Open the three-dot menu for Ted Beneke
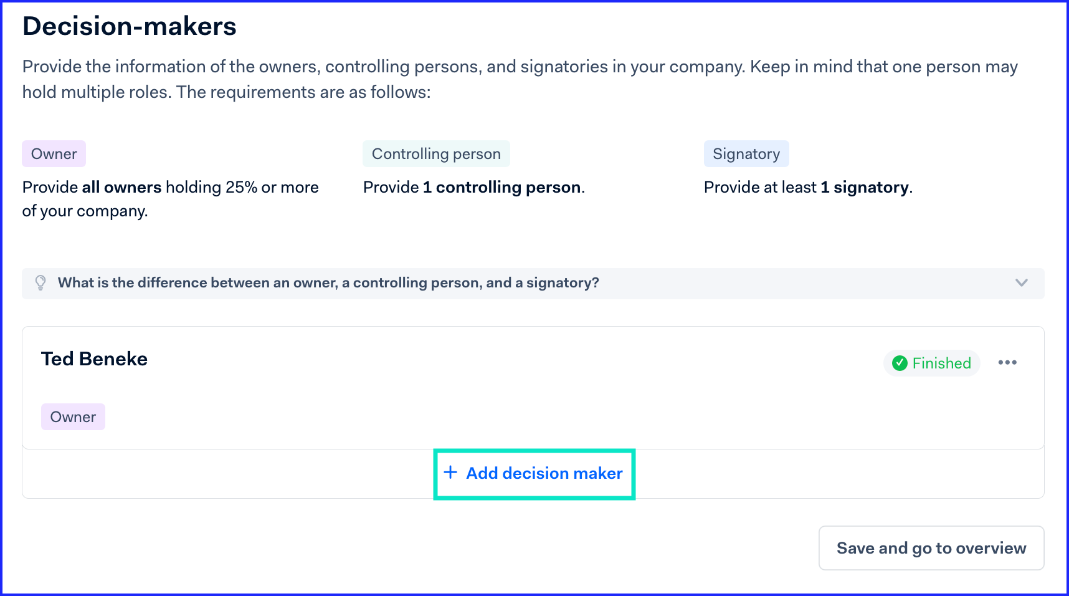This screenshot has width=1069, height=596. tap(1007, 362)
